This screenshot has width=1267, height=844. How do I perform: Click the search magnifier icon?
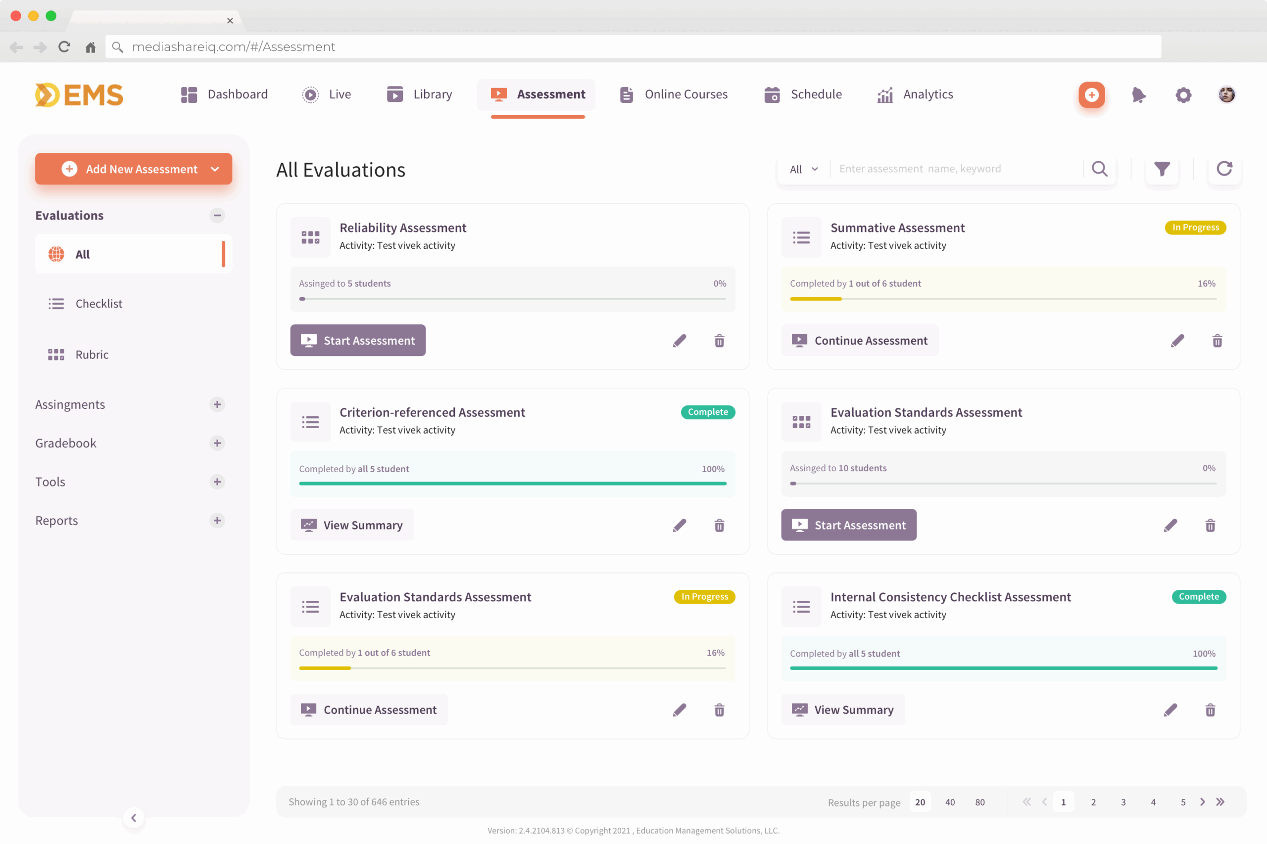[x=1099, y=169]
